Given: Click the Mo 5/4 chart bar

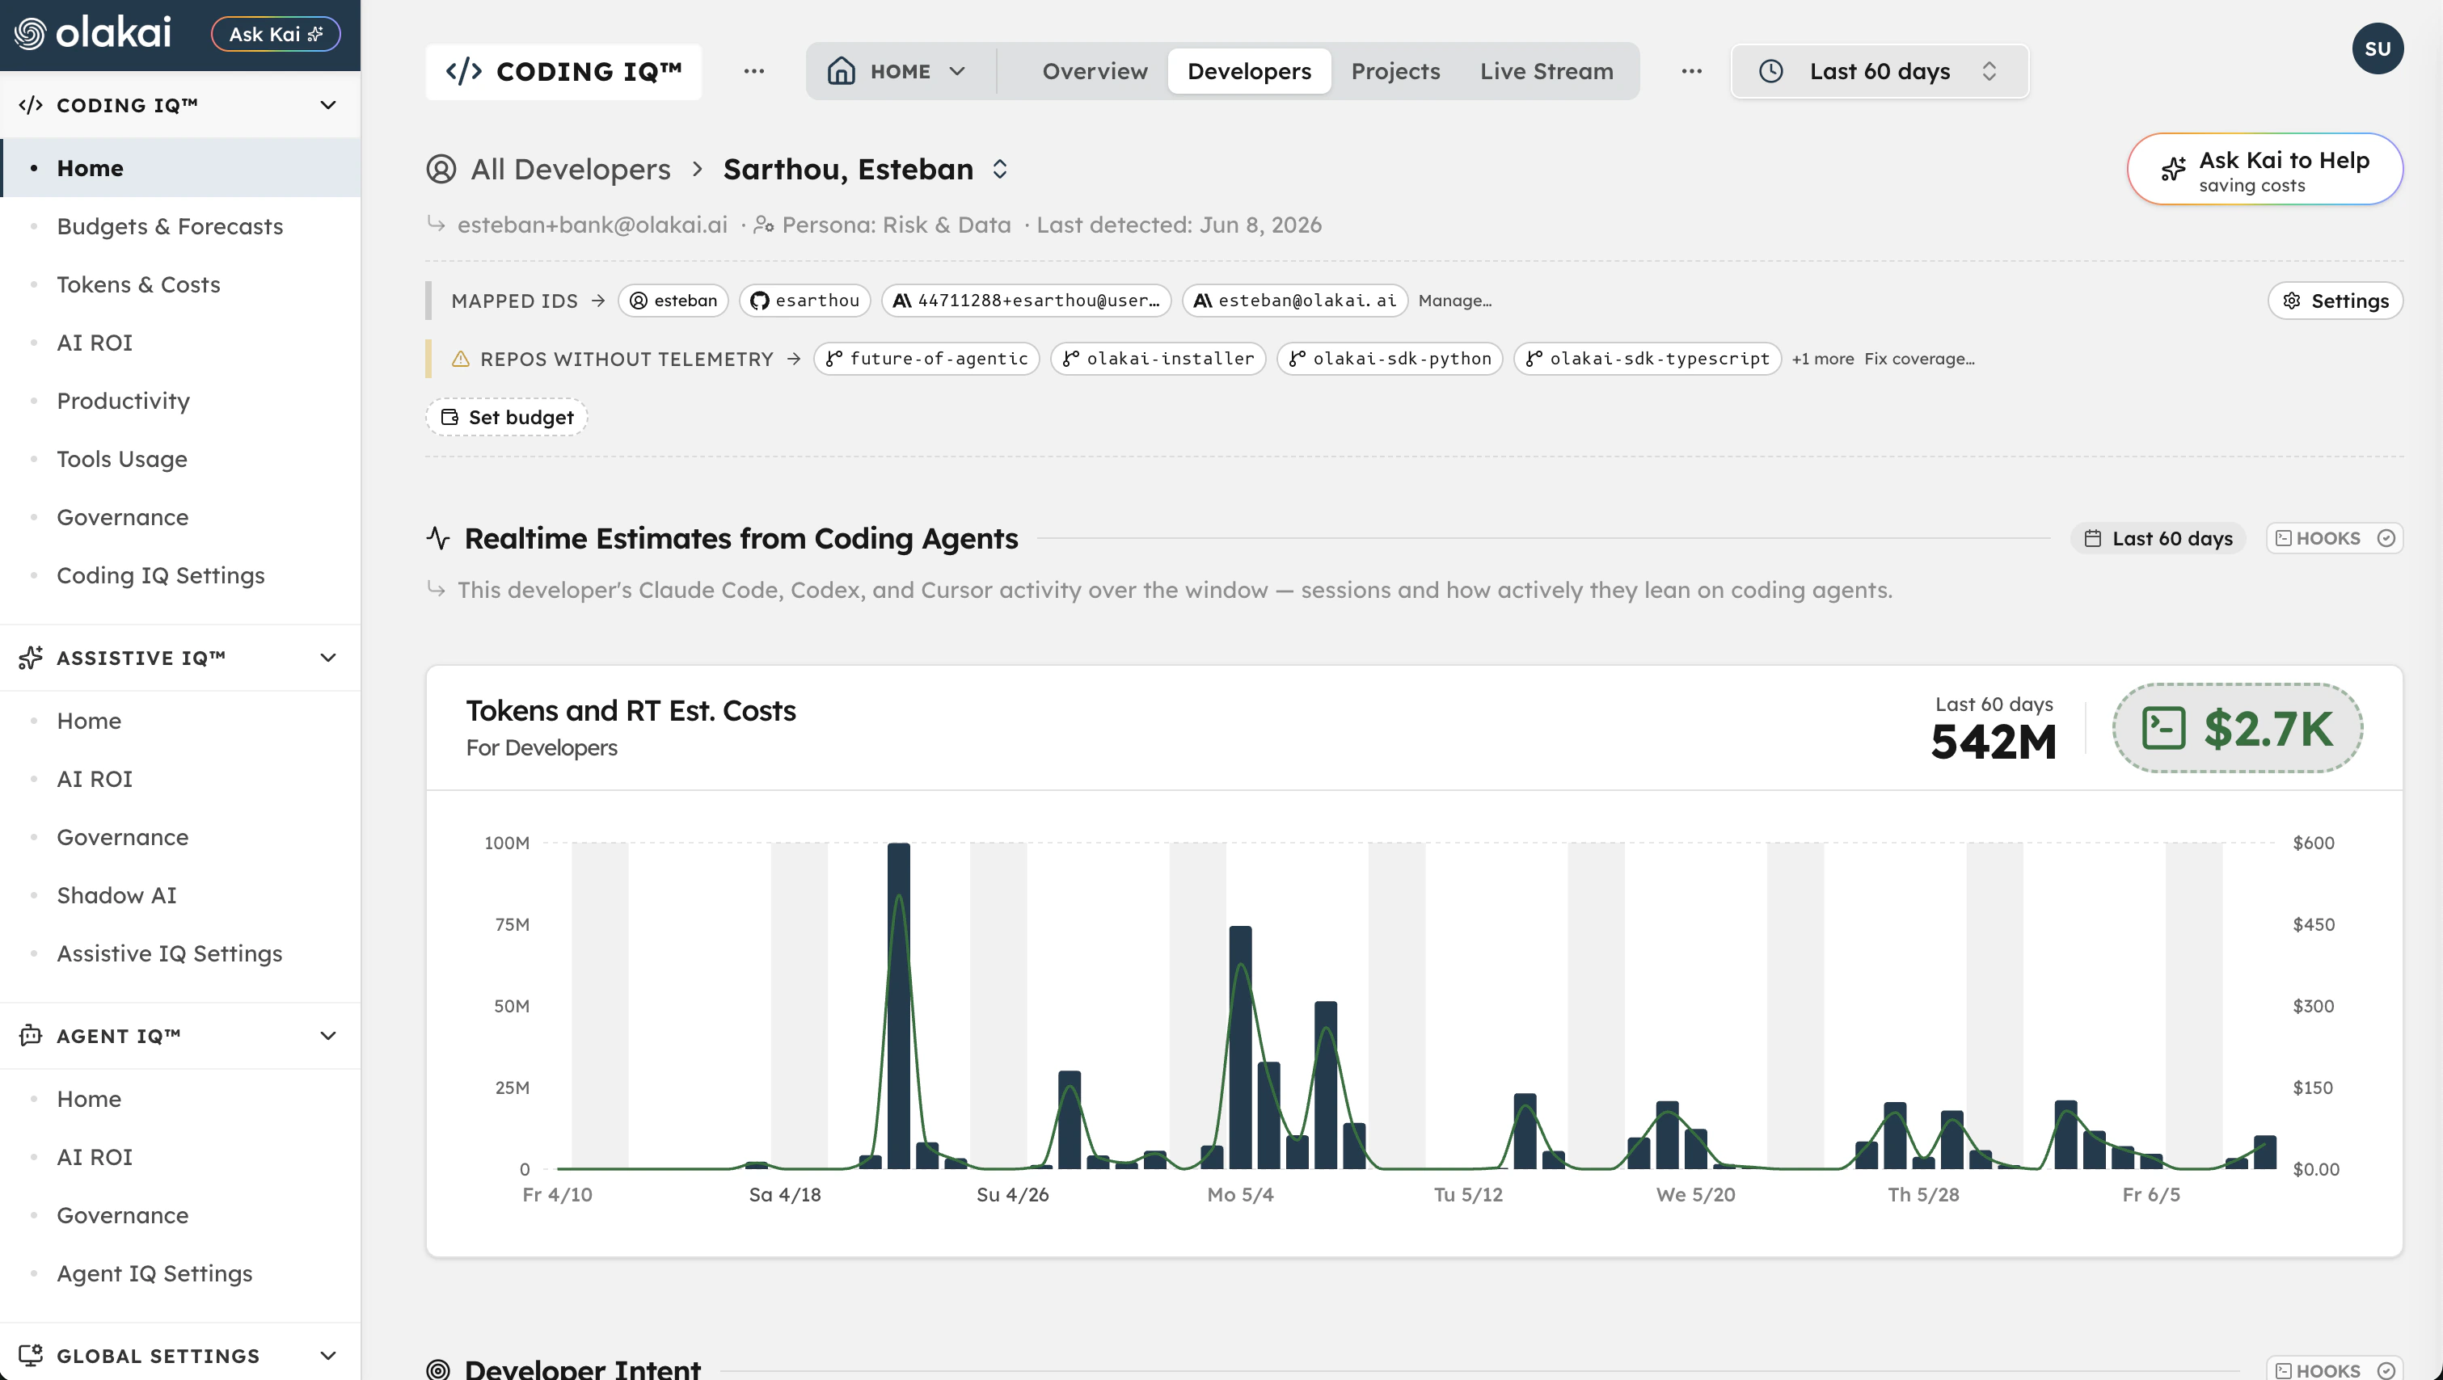Looking at the screenshot, I should pyautogui.click(x=1239, y=1046).
